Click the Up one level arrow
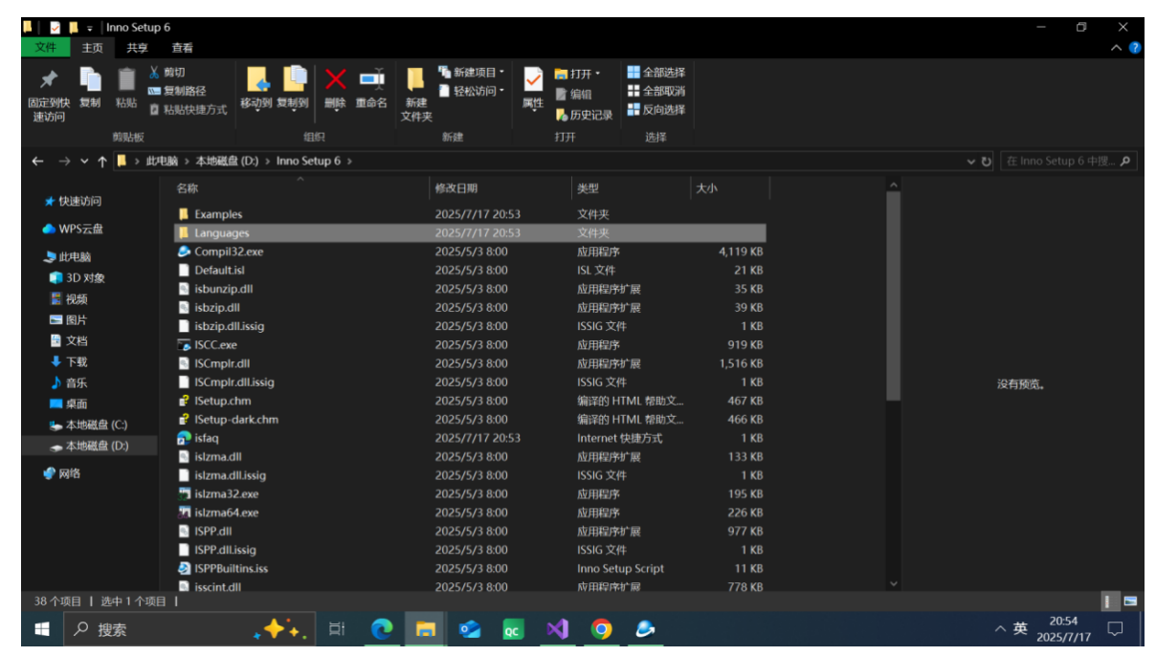This screenshot has width=1156, height=656. (102, 162)
